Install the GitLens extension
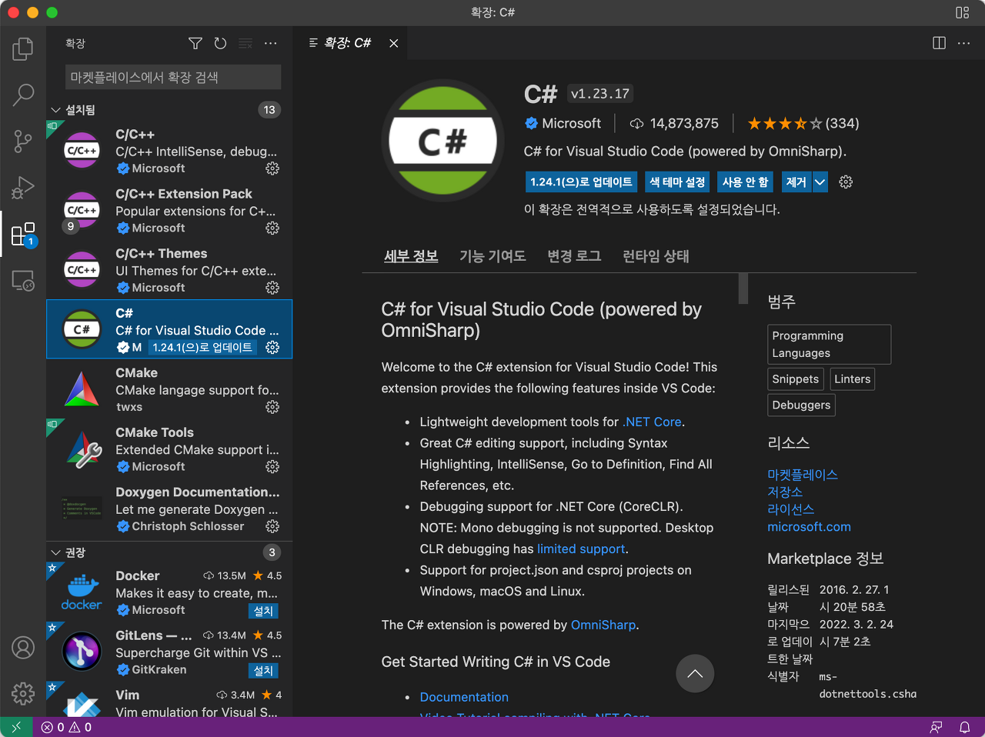This screenshot has height=737, width=985. 263,671
